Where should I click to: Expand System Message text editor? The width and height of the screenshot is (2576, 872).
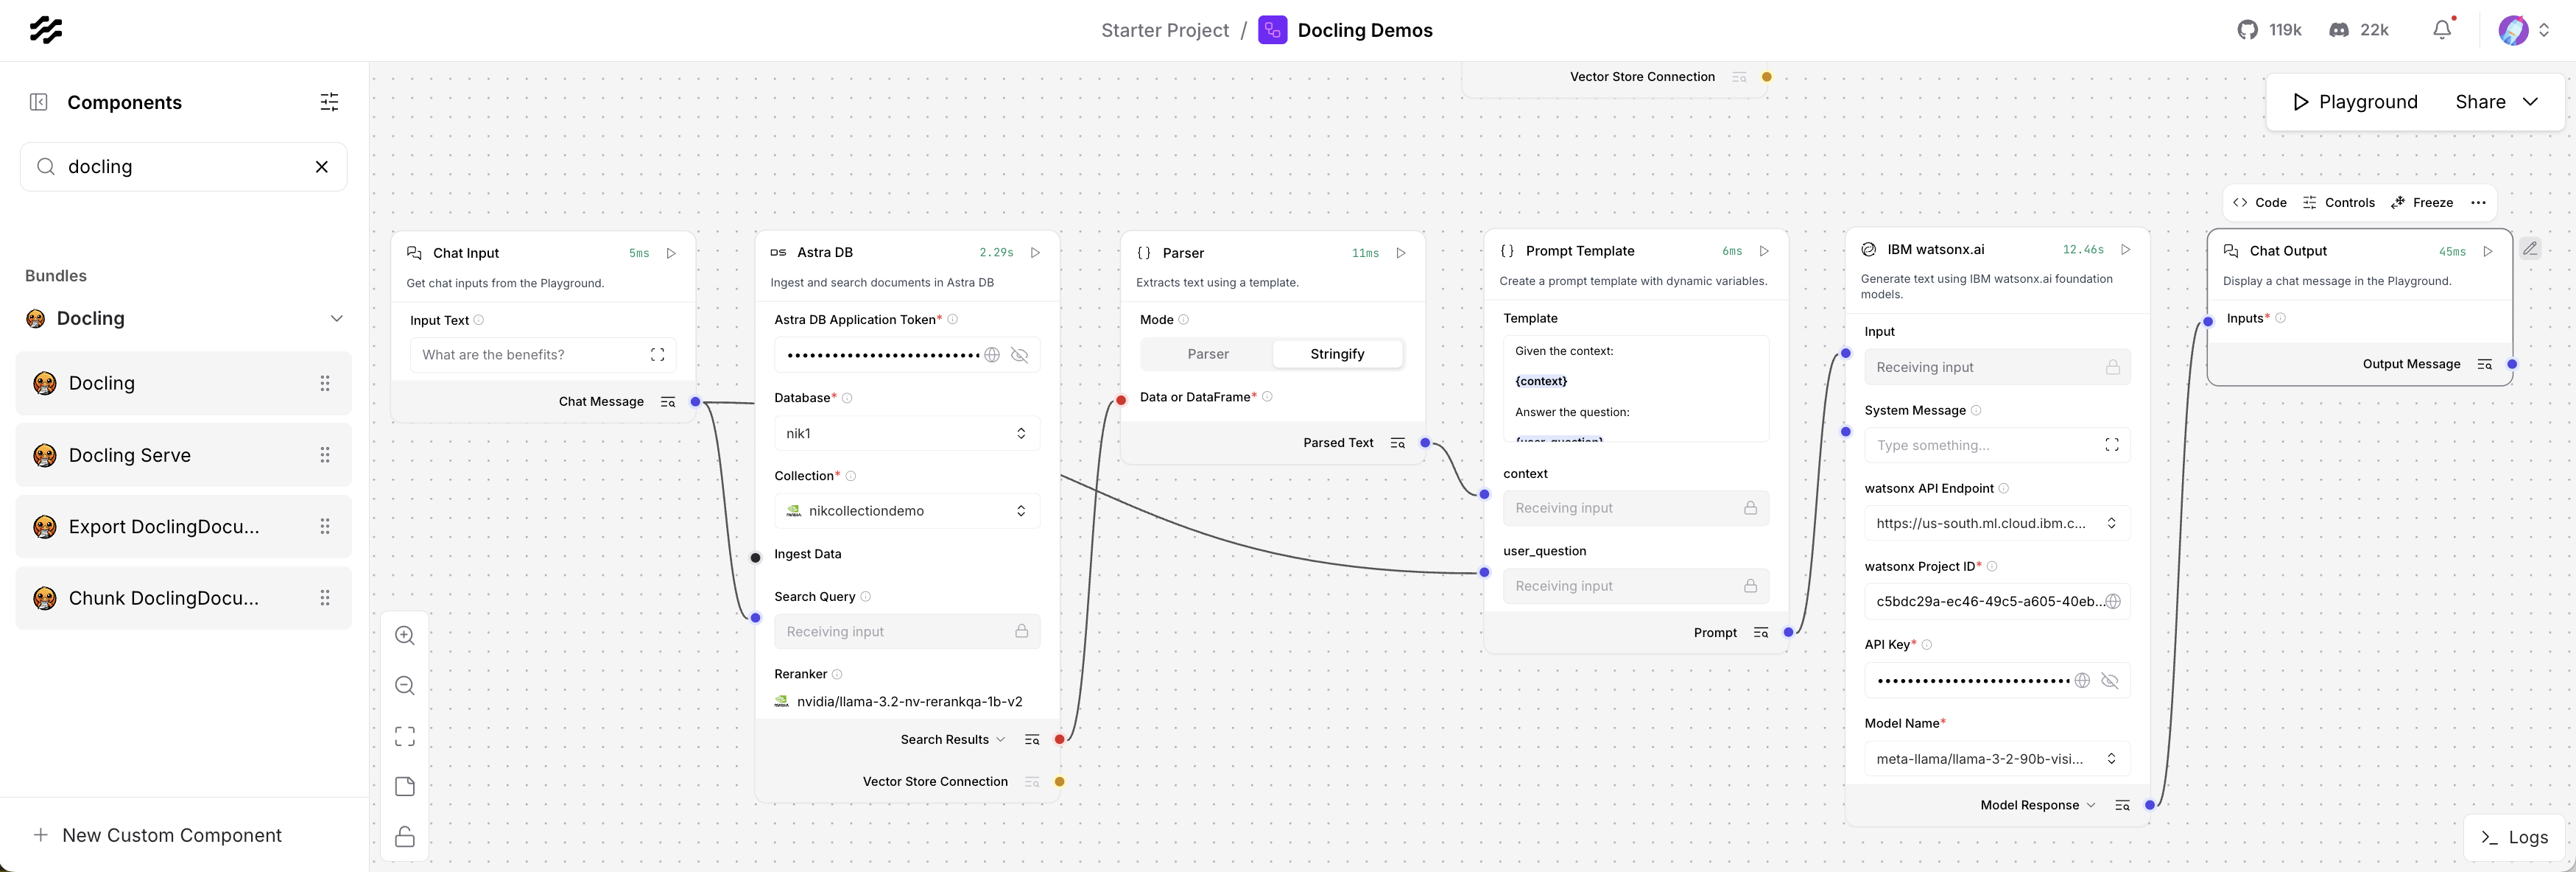[x=2112, y=445]
